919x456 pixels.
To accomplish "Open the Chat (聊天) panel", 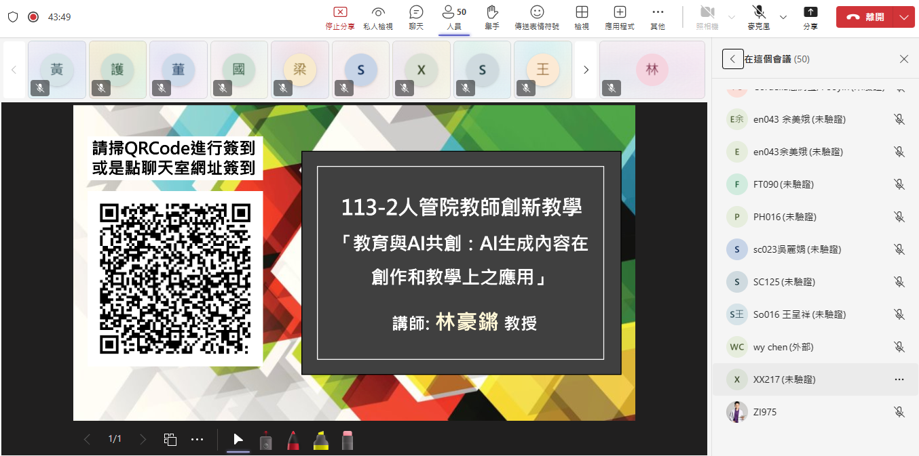I will 416,18.
